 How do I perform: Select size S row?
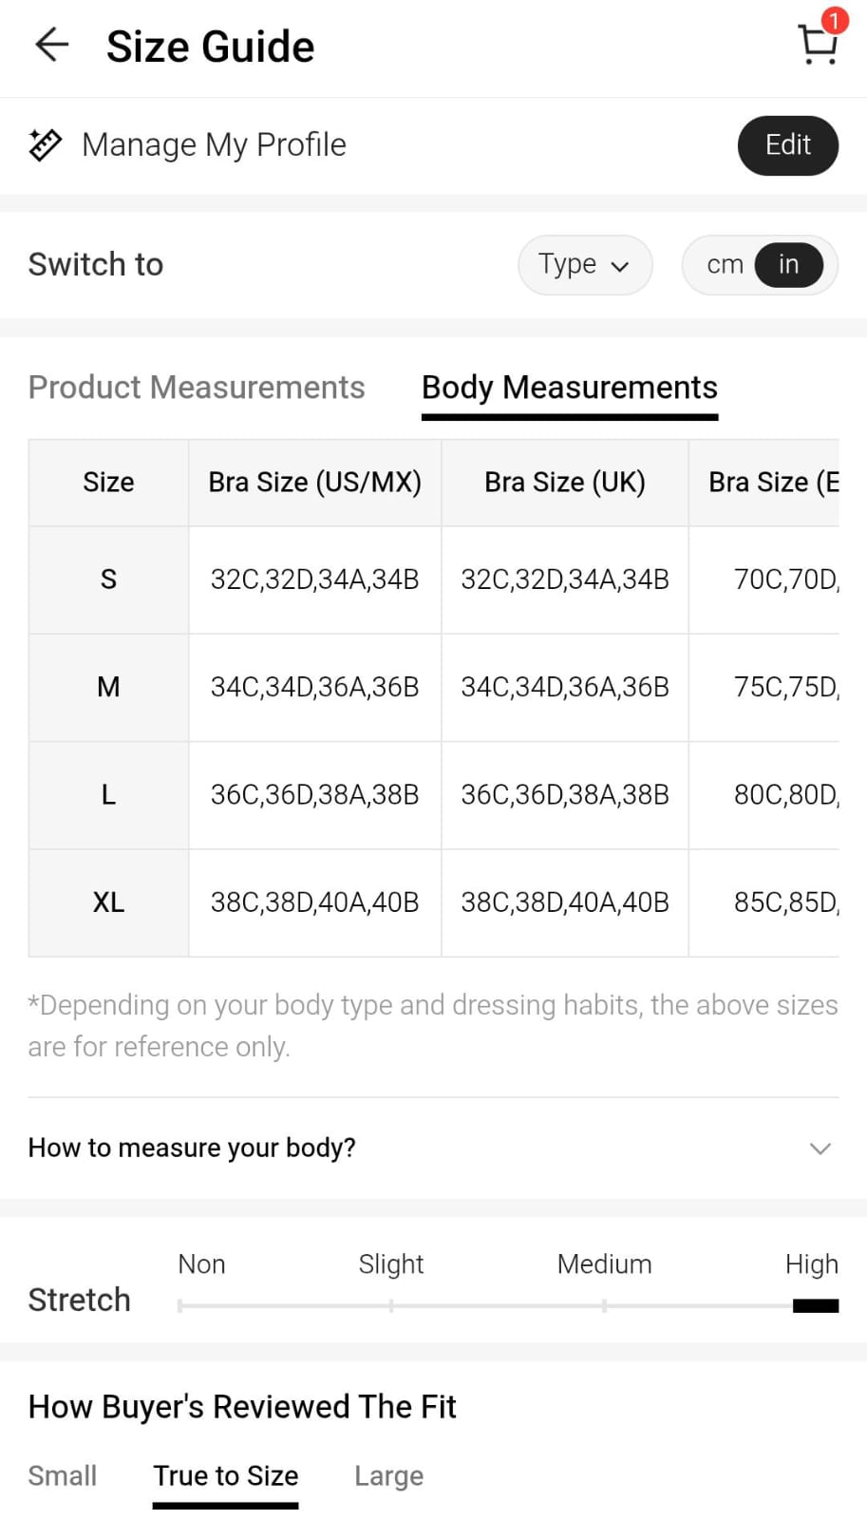tap(108, 579)
